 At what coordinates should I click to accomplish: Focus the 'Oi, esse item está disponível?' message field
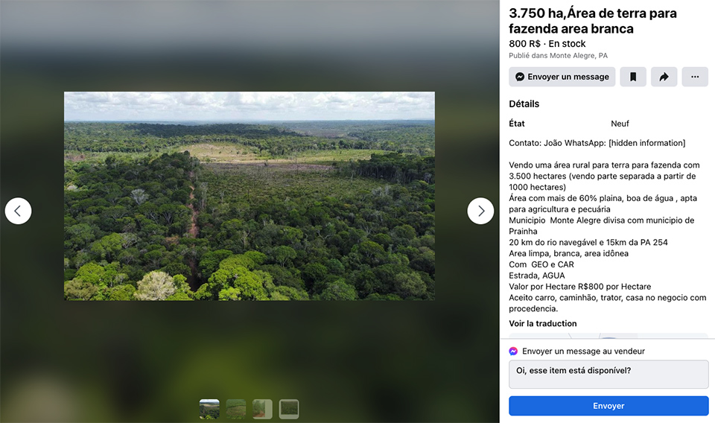pyautogui.click(x=608, y=374)
